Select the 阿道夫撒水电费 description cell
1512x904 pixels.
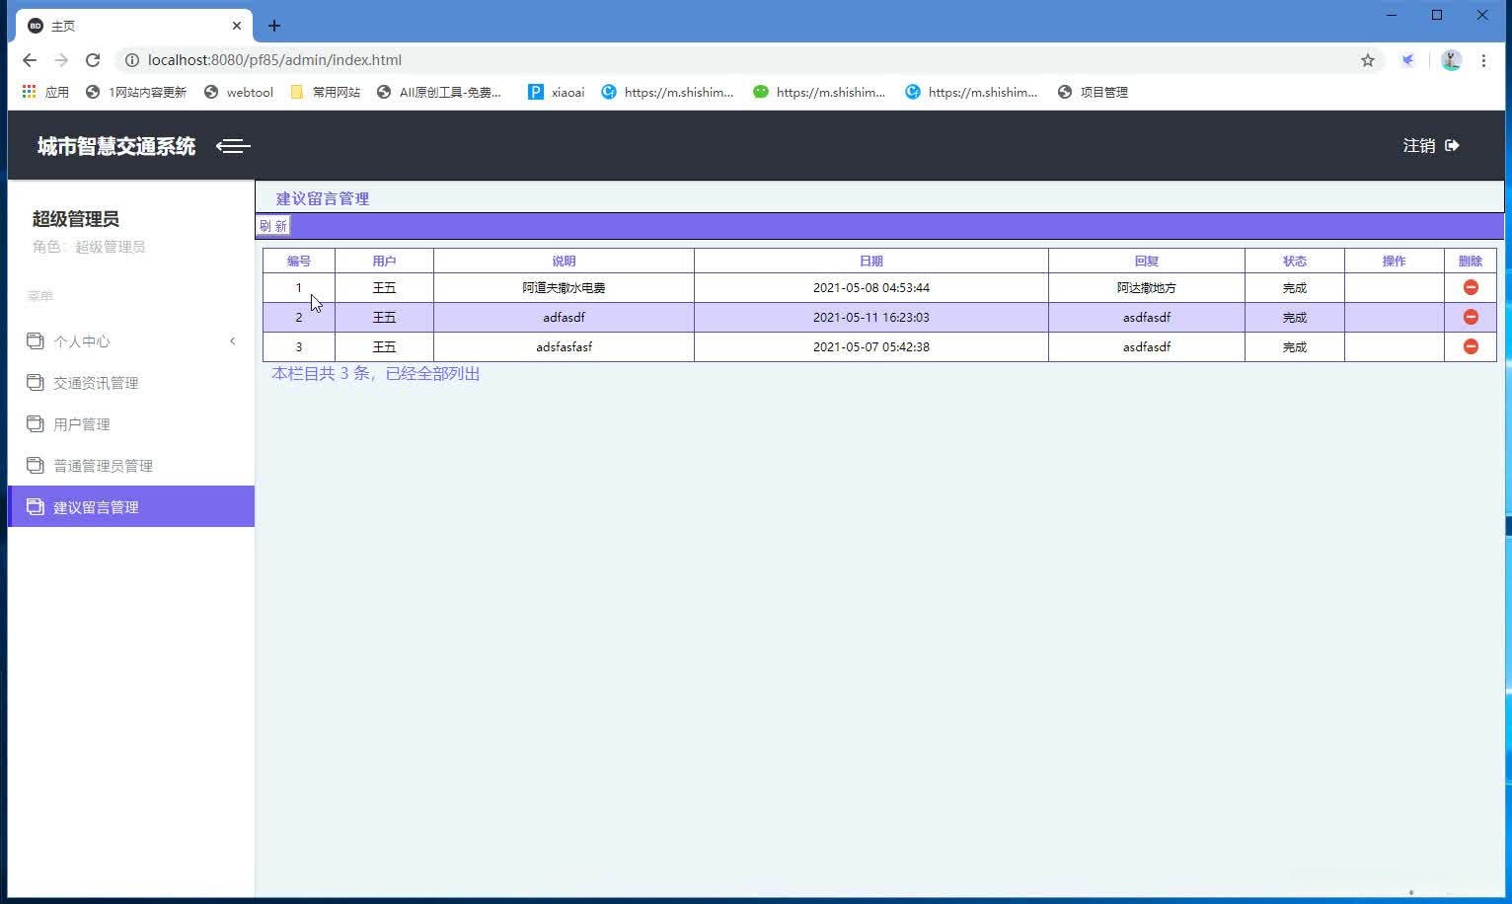[564, 288]
